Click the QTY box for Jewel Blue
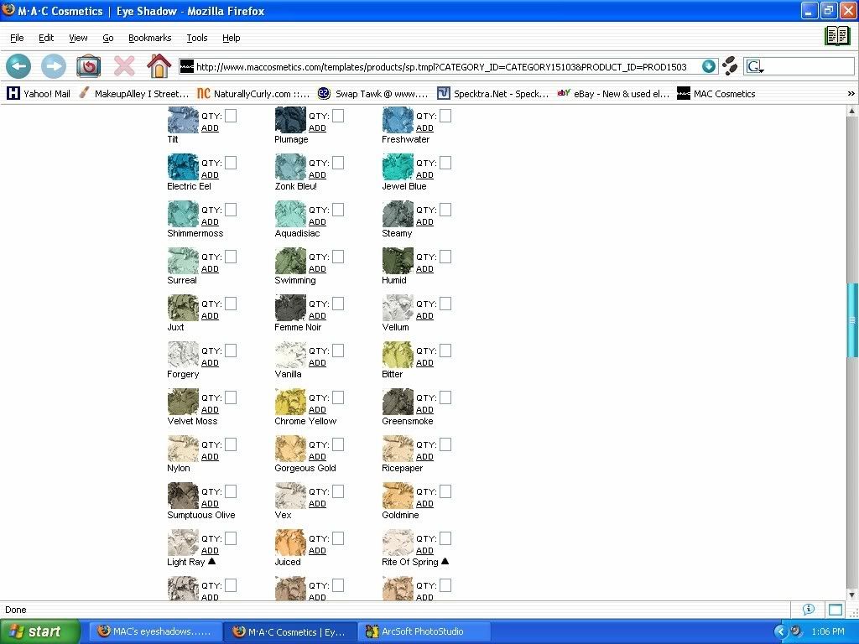 (445, 163)
